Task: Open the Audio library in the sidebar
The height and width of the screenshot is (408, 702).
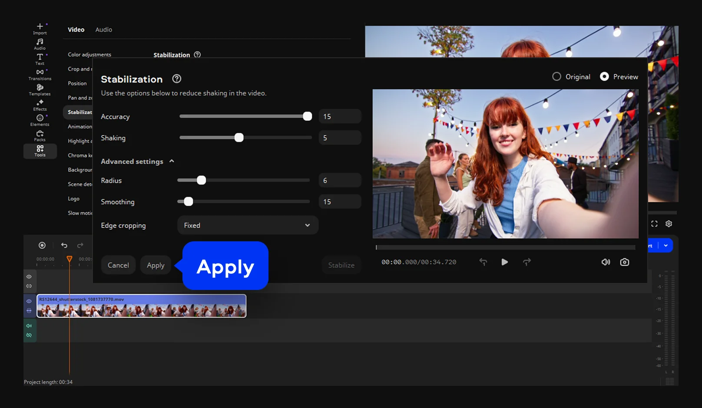Action: (40, 44)
